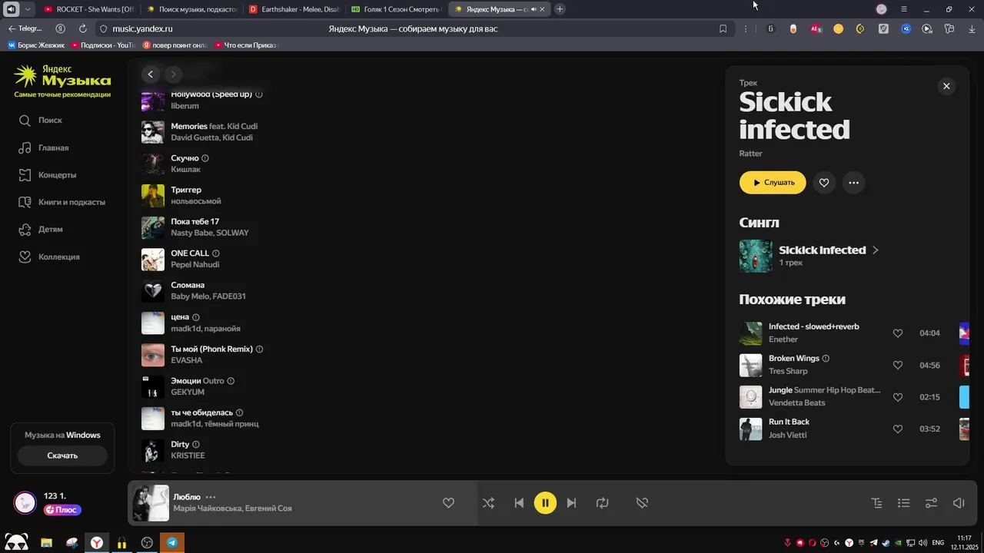Switch to Голяк 1 Сезон Смотреть tab
This screenshot has height=553, width=984.
[x=397, y=9]
